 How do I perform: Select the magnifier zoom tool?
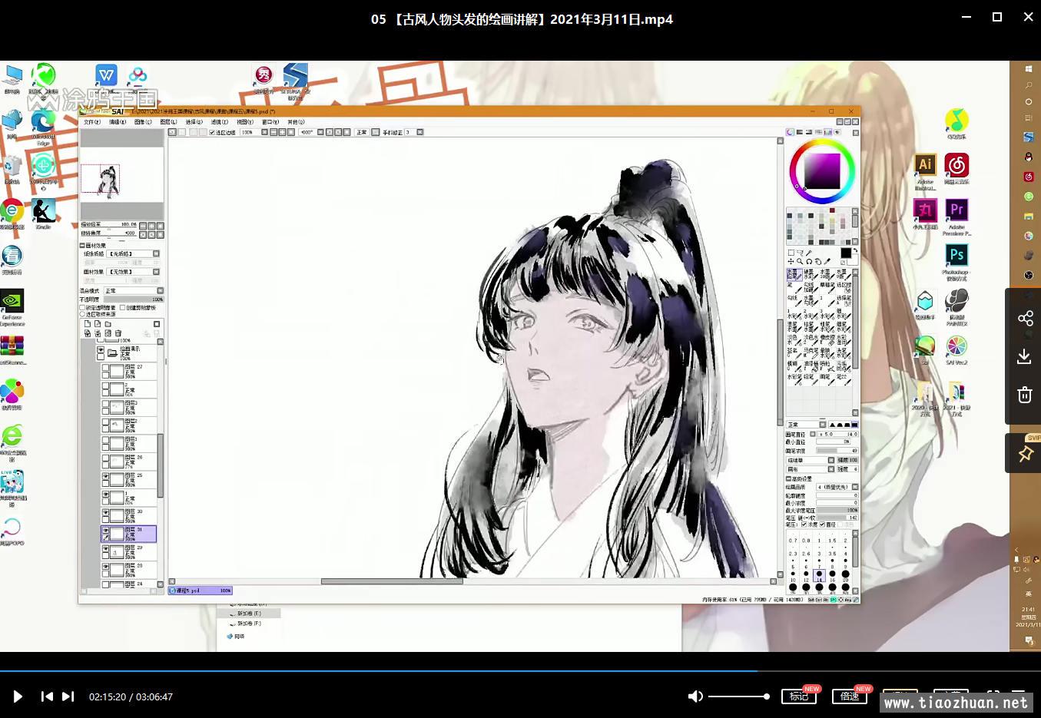(800, 262)
